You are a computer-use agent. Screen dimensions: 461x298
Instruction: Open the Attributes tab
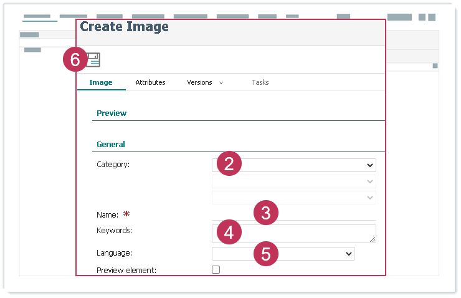(x=150, y=82)
